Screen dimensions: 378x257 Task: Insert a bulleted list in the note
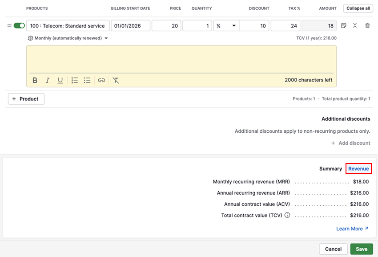87,80
